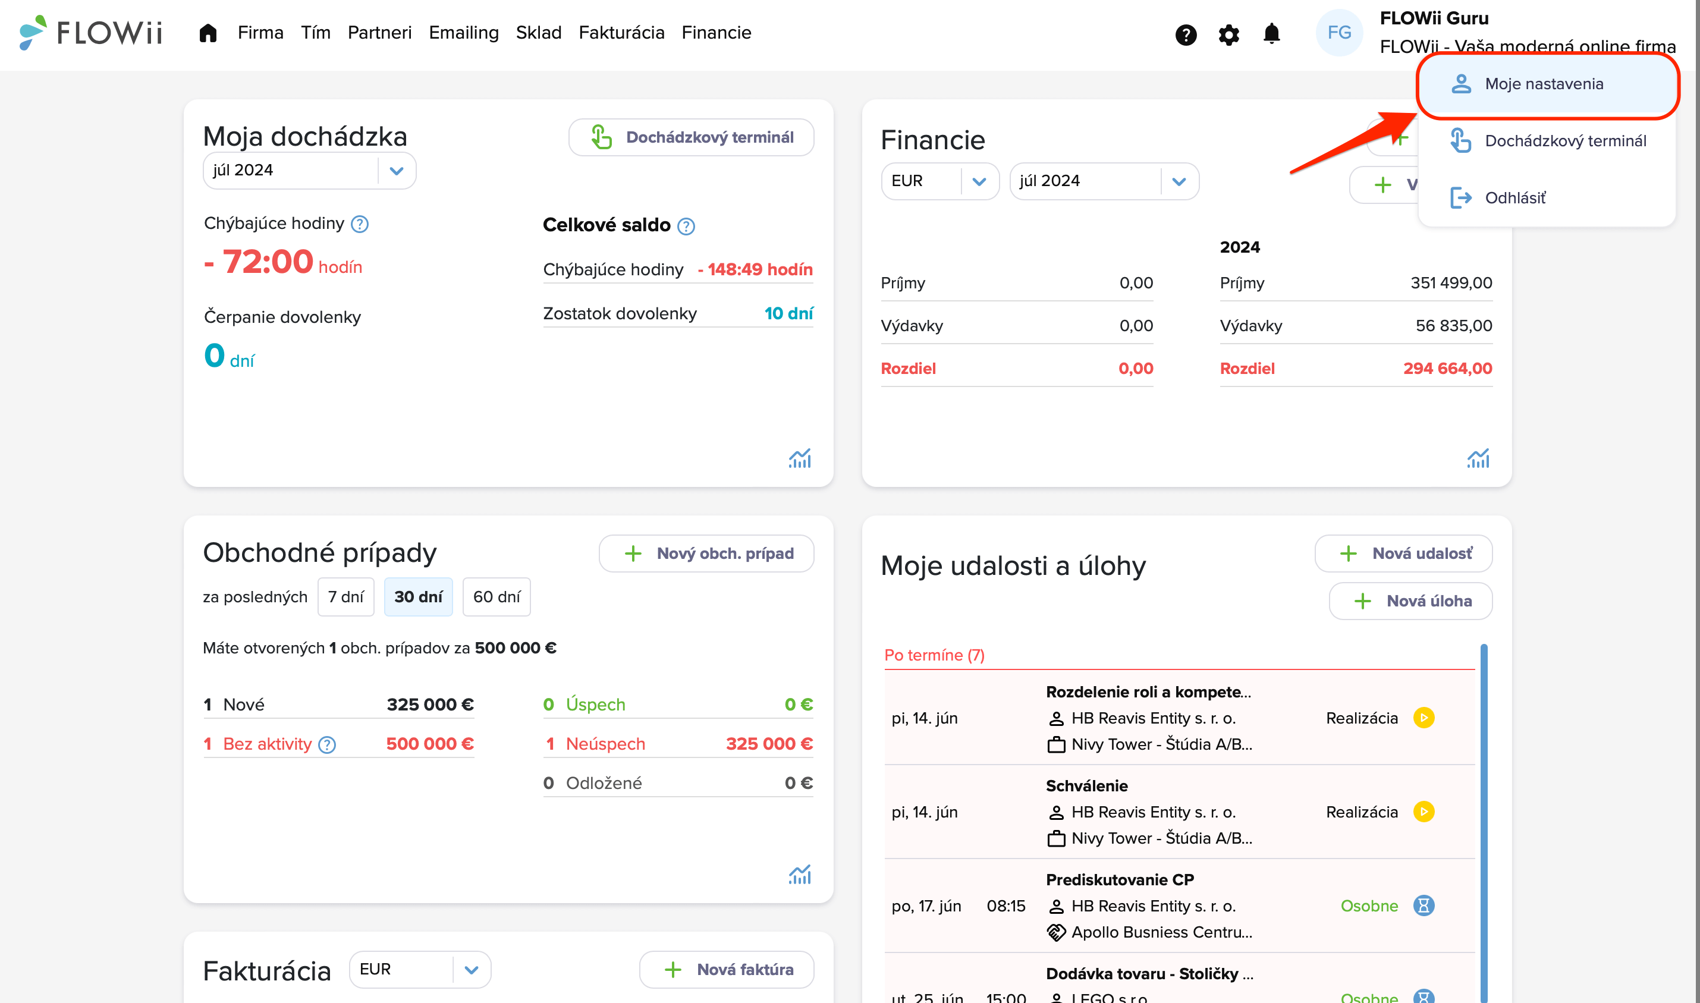Open the Financie chart icon
Image resolution: width=1700 pixels, height=1003 pixels.
pyautogui.click(x=1478, y=458)
